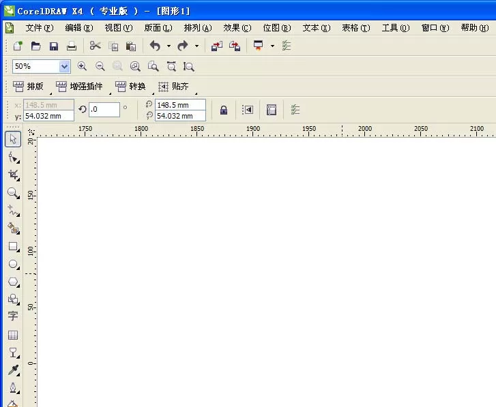The height and width of the screenshot is (407, 496).
Task: Open the 效果(C) menu
Action: click(237, 28)
